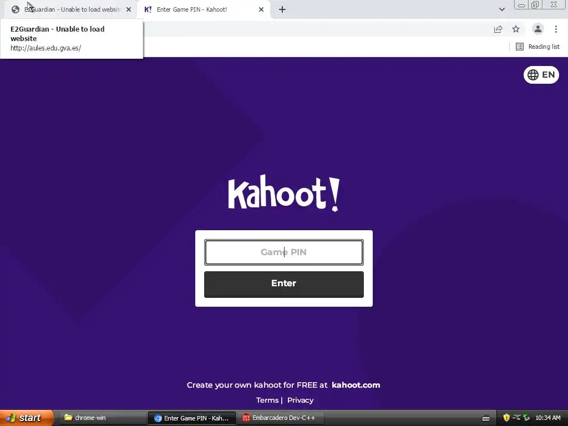Close the E2Guardian tab
This screenshot has width=568, height=426.
click(x=129, y=9)
